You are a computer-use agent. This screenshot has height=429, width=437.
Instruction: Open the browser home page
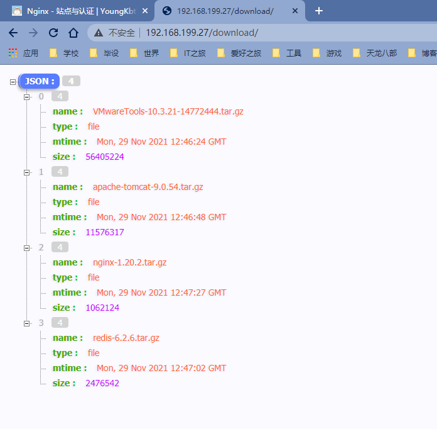tap(73, 33)
